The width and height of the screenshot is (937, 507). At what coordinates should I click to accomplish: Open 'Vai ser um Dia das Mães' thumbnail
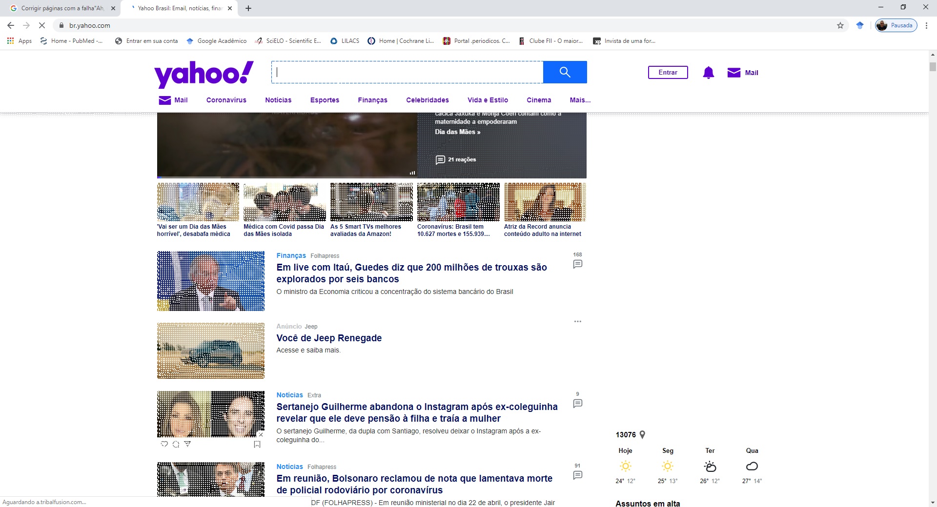tap(198, 202)
